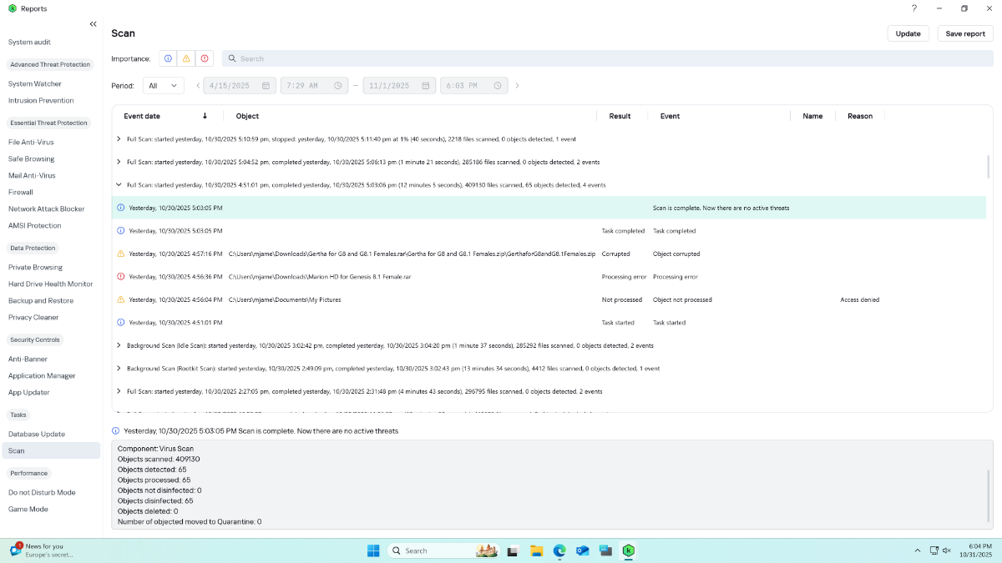
Task: Click the Search events field
Action: (x=607, y=58)
